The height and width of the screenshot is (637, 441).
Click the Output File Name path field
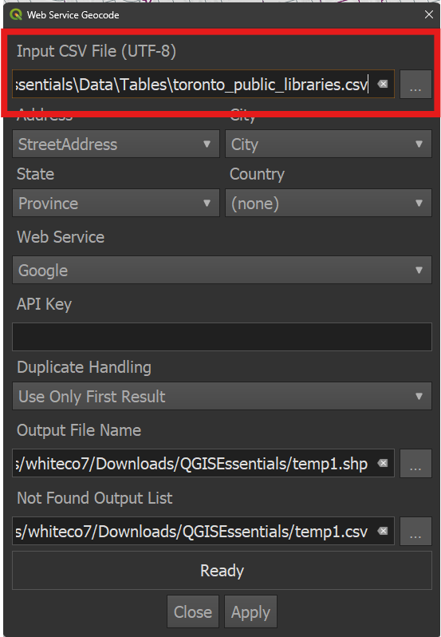click(203, 463)
